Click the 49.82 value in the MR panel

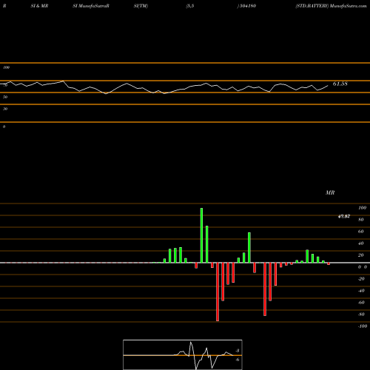[x=344, y=216]
